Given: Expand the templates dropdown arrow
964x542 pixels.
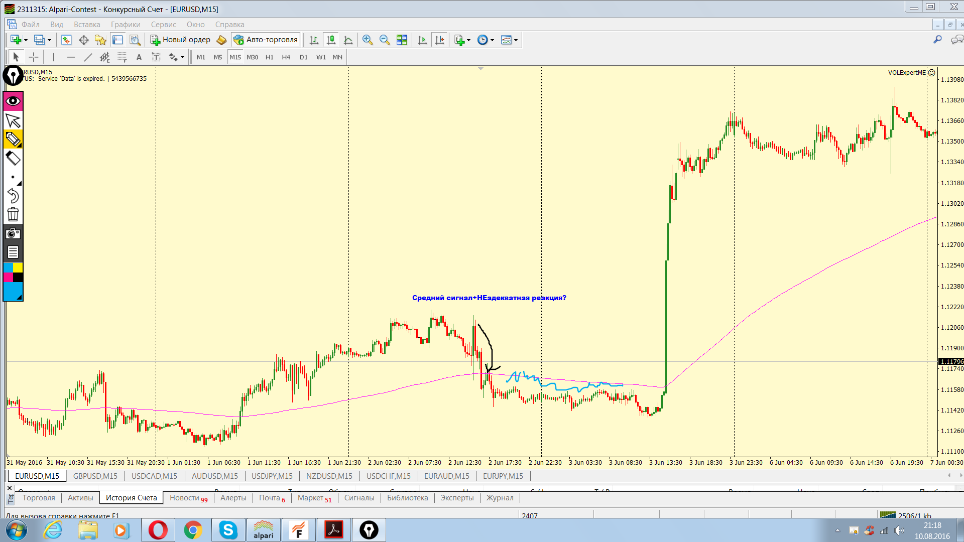Looking at the screenshot, I should [x=516, y=40].
